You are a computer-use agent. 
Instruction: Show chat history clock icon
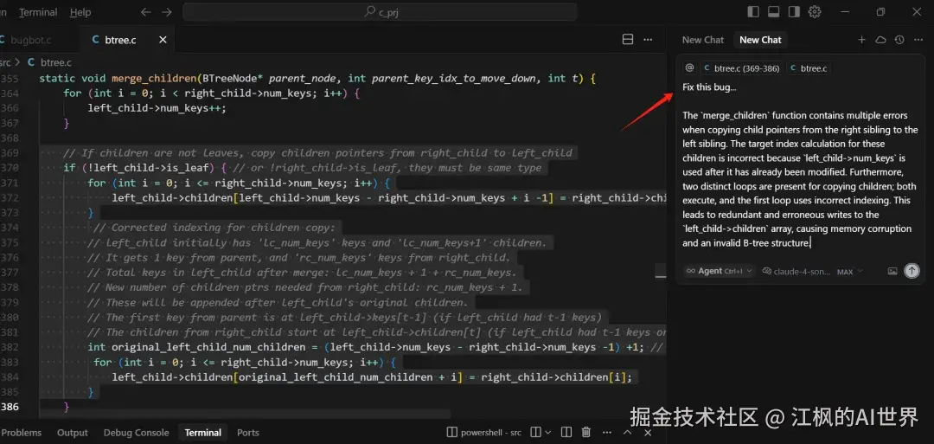[899, 40]
